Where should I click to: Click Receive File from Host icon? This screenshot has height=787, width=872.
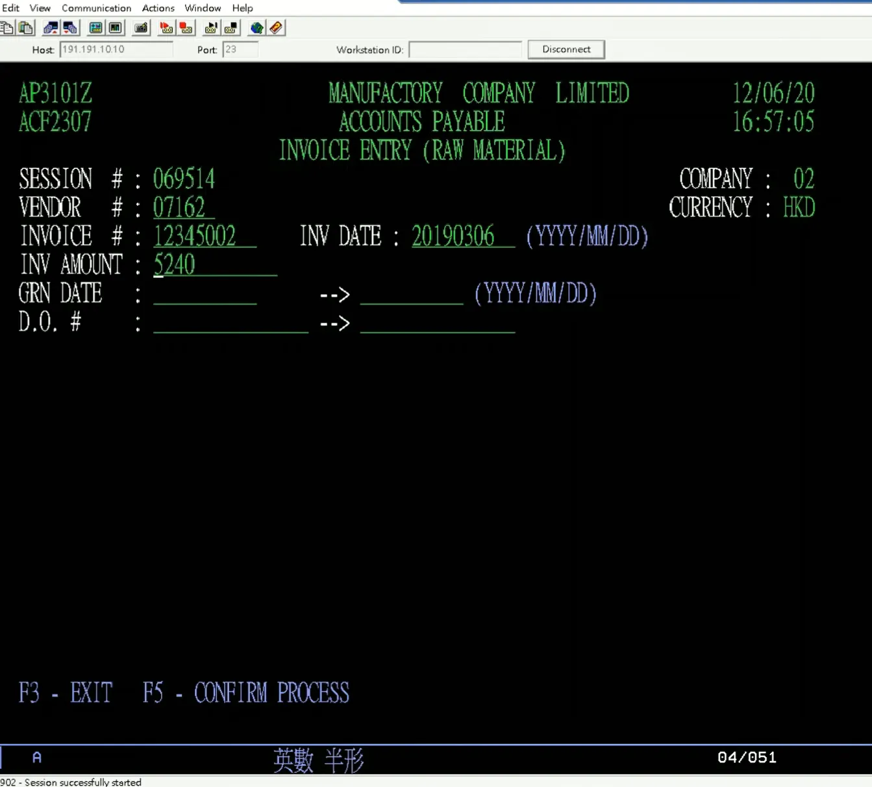tap(70, 28)
